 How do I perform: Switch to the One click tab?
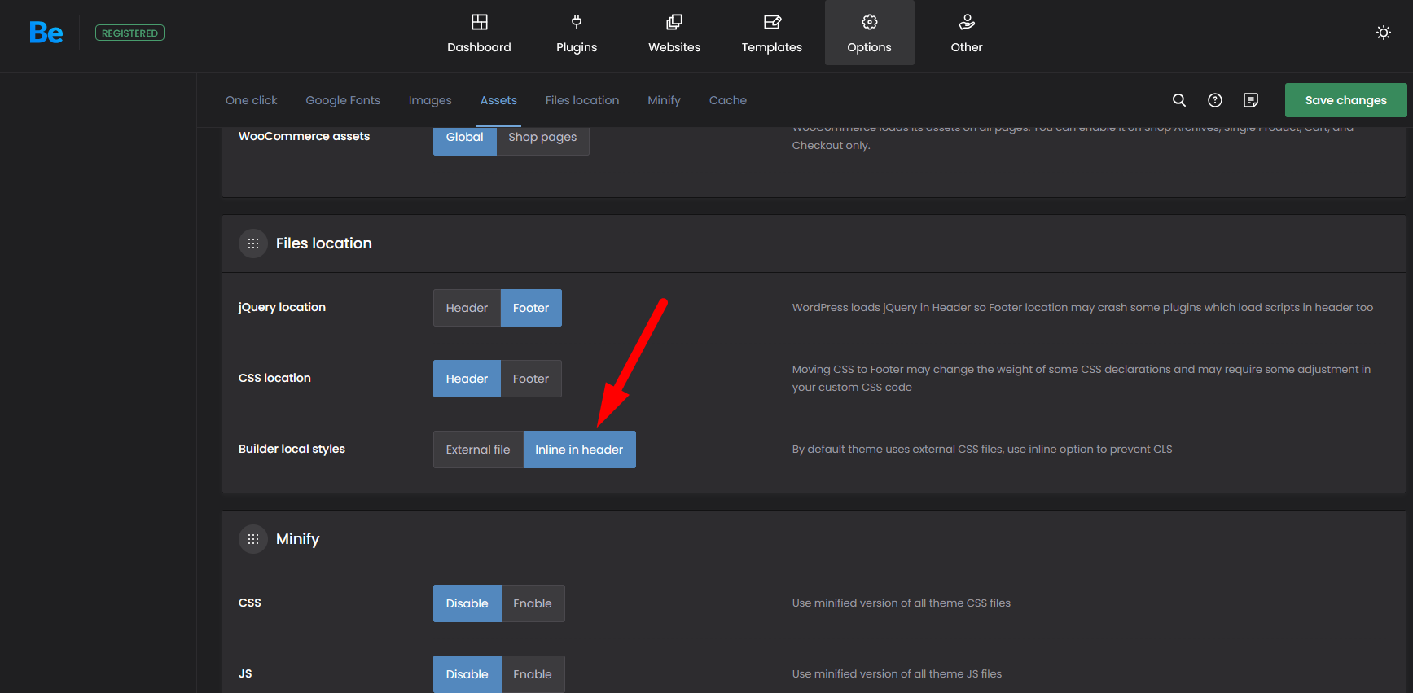click(x=252, y=100)
